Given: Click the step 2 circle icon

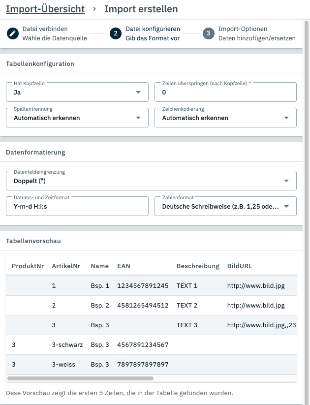Looking at the screenshot, I should (x=116, y=33).
